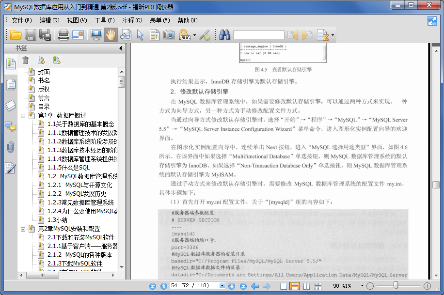
Task: Open the RMS dropdown arrow
Action: [x=194, y=35]
